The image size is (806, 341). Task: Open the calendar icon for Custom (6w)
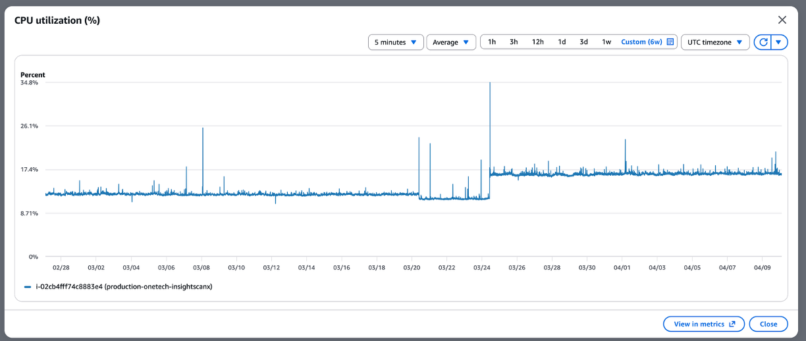[x=670, y=42]
